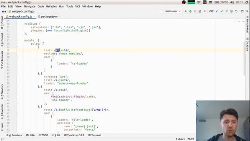Image resolution: width=250 pixels, height=141 pixels.
Task: Collapse the resolve block at line 20
Action: pyautogui.click(x=16, y=24)
